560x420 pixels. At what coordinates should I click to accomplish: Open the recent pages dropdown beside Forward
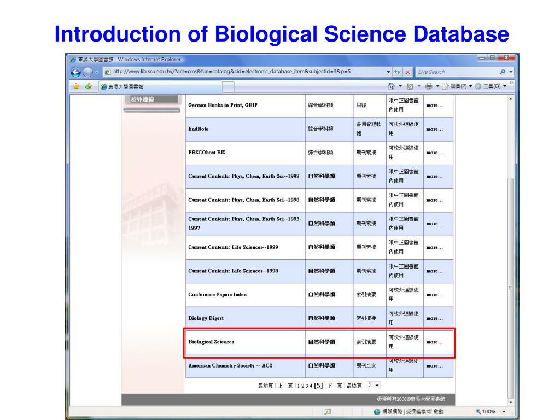click(97, 72)
